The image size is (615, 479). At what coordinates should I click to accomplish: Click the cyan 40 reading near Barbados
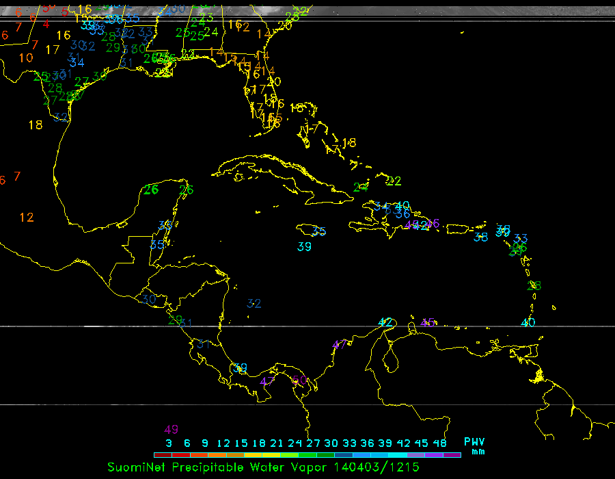[x=528, y=322]
